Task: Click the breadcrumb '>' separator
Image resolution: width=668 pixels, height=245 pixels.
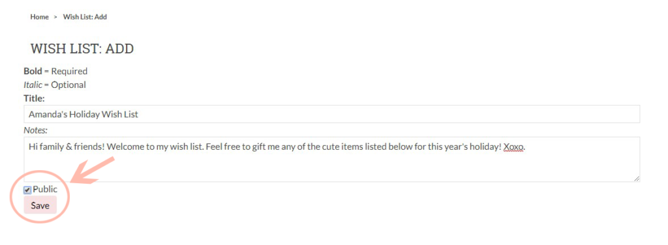Action: click(56, 17)
